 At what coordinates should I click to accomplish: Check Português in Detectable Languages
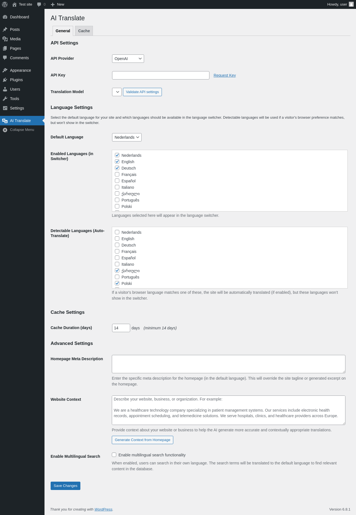(117, 277)
